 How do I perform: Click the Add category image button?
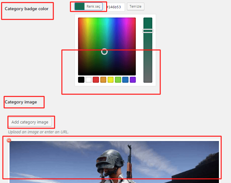30,122
